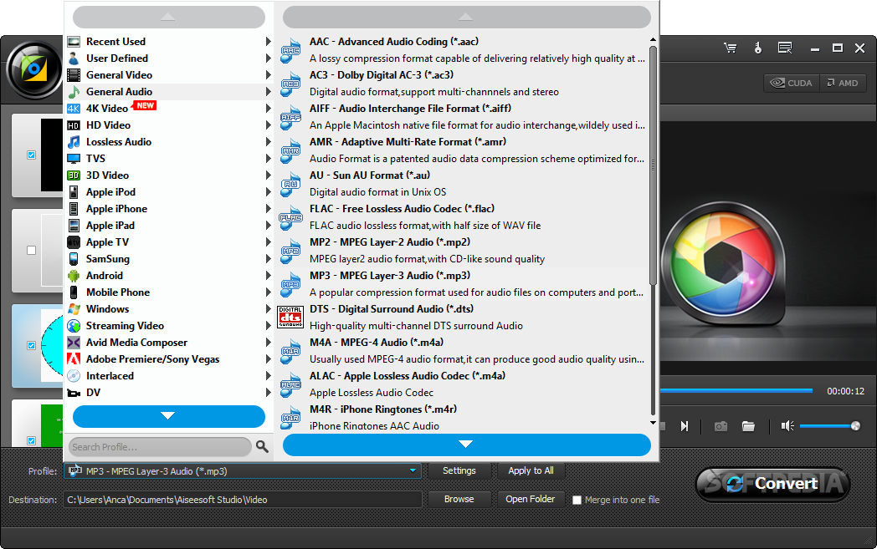877x549 pixels.
Task: Click the Convert button
Action: [x=773, y=484]
